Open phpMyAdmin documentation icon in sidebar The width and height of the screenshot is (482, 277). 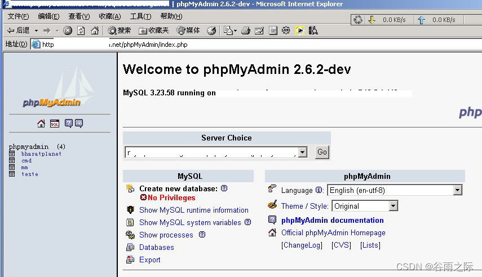[69, 124]
